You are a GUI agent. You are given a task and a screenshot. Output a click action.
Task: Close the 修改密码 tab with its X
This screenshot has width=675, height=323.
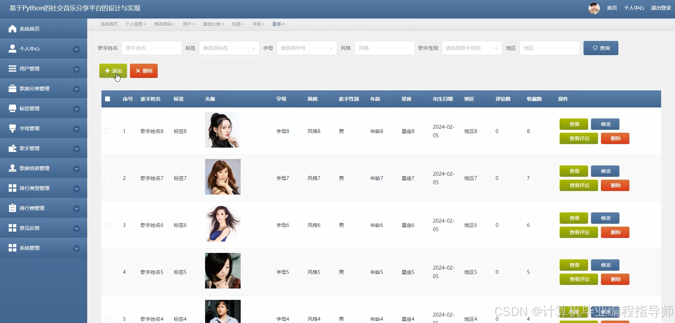173,24
